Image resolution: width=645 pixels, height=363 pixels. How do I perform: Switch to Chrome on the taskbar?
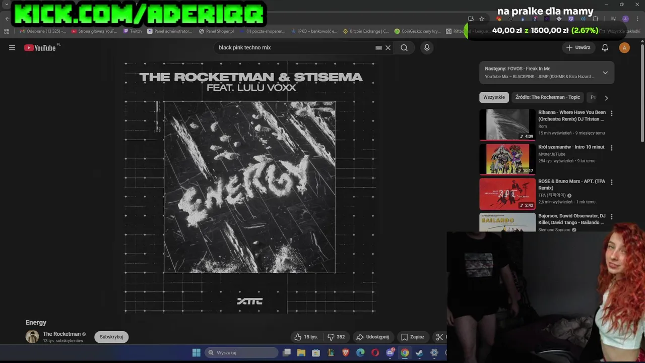point(405,352)
